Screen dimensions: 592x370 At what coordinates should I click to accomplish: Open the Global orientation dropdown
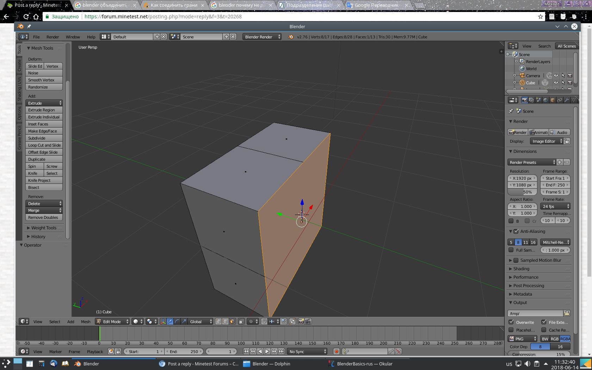(x=201, y=321)
